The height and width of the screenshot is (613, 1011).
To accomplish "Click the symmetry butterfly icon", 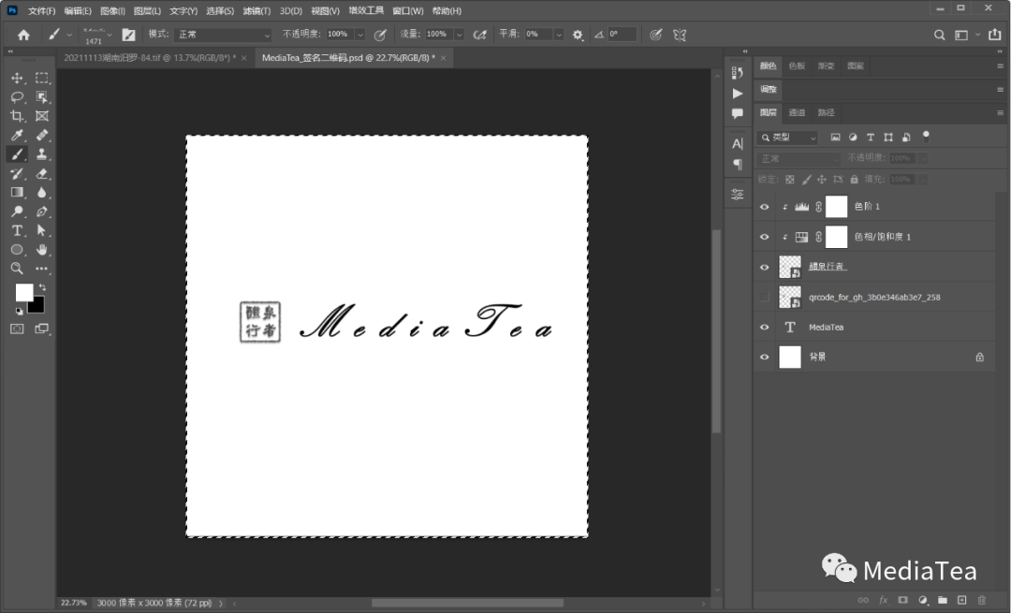I will coord(680,35).
